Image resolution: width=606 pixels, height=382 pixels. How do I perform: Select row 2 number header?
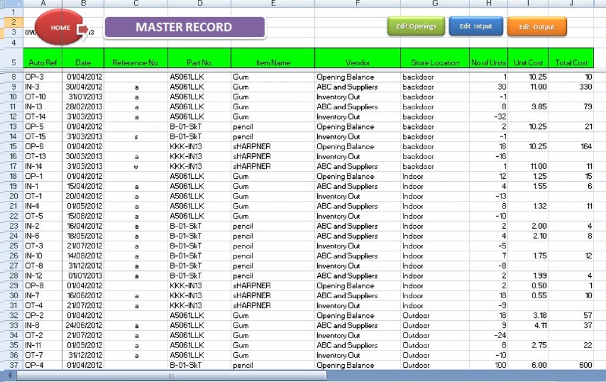[x=14, y=22]
